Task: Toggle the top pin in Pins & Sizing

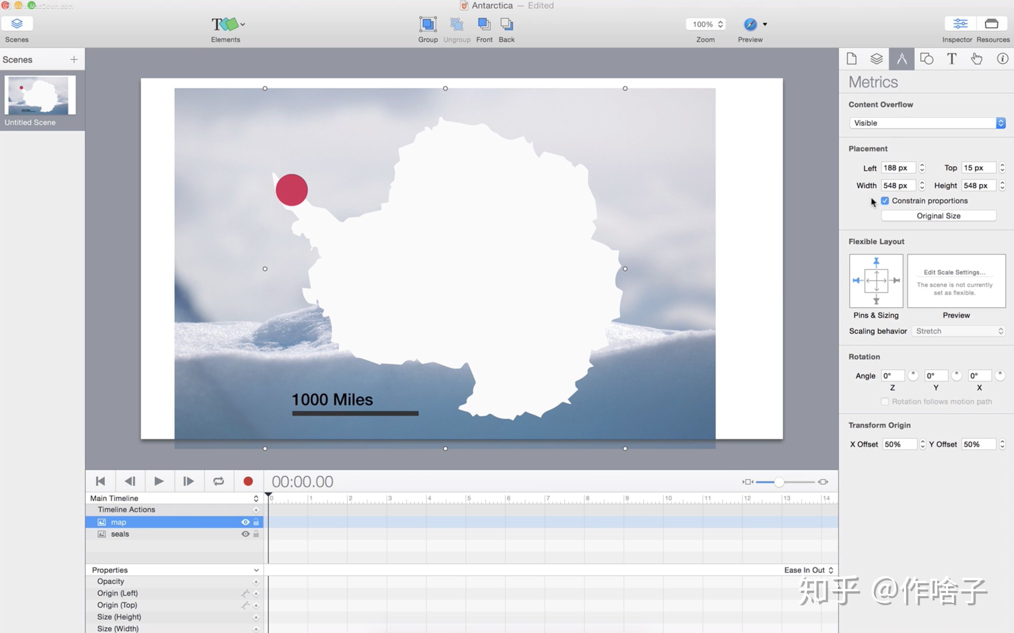Action: tap(876, 263)
